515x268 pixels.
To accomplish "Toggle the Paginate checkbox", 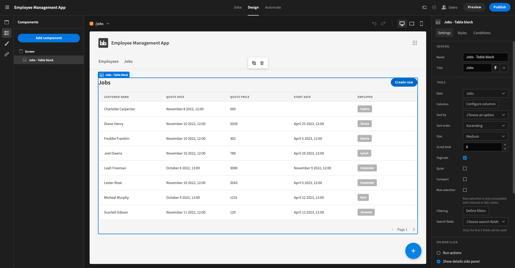I will (x=465, y=158).
